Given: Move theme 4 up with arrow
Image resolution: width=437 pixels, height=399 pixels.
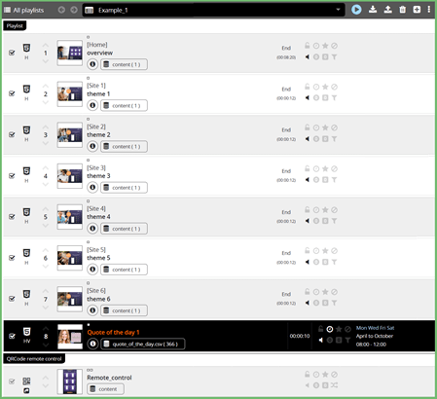Looking at the screenshot, I should point(46,209).
